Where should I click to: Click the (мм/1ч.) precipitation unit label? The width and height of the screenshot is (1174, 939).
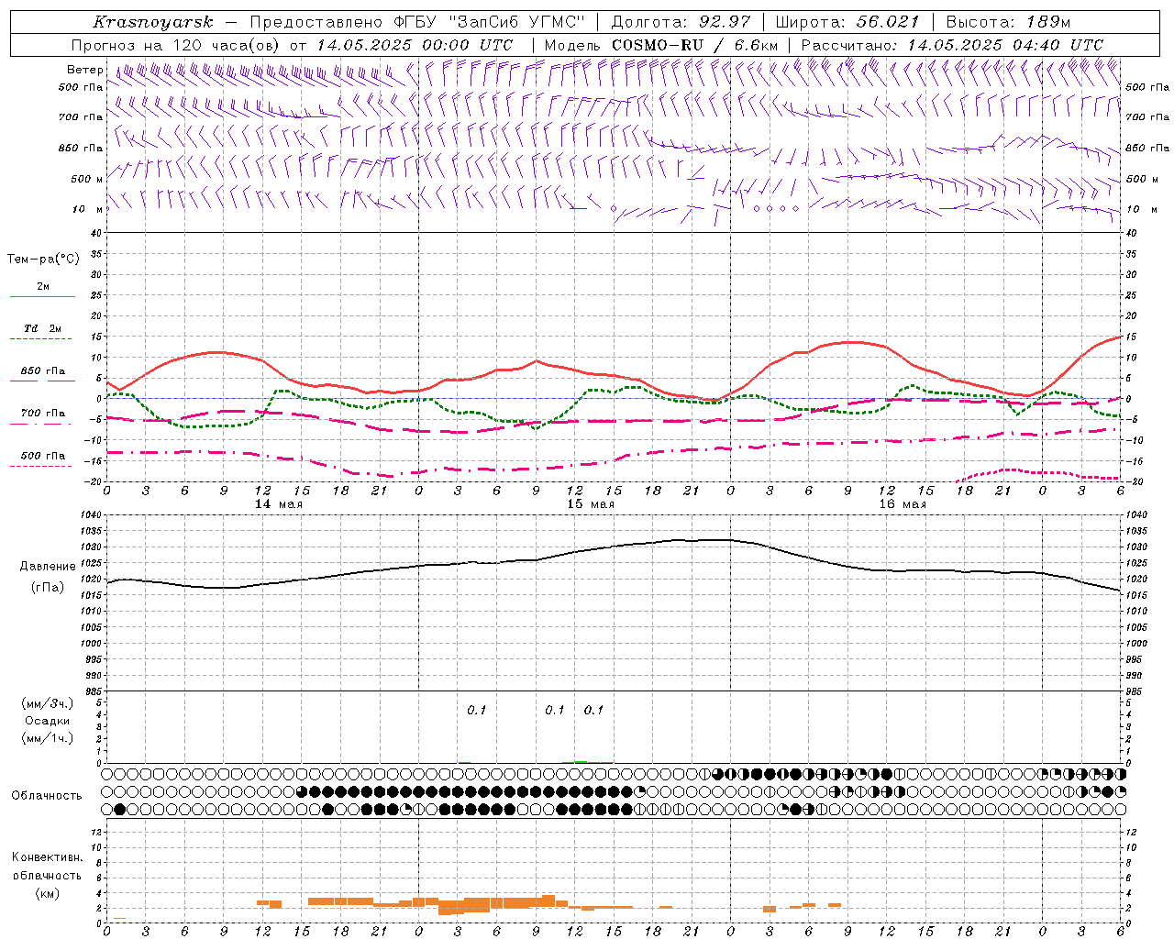[48, 738]
